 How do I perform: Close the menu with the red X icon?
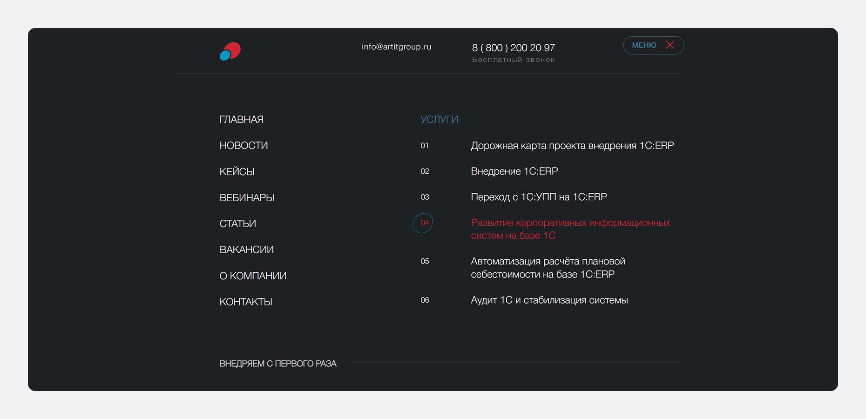(670, 45)
